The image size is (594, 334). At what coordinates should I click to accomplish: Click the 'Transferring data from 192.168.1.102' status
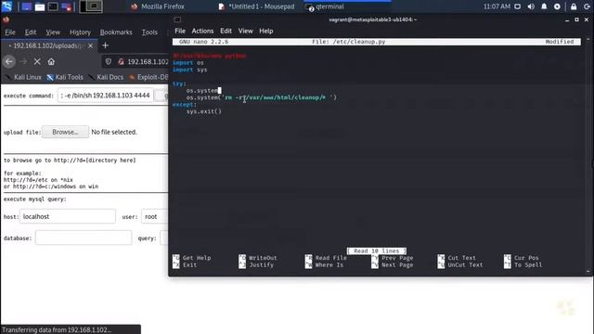(57, 330)
